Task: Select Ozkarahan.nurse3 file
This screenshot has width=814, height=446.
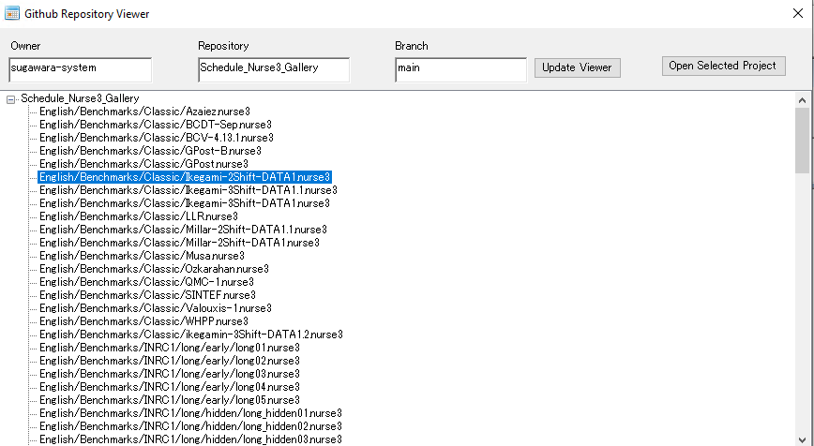Action: pos(154,269)
